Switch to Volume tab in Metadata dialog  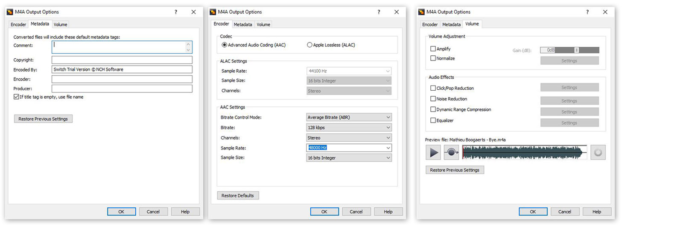point(60,25)
